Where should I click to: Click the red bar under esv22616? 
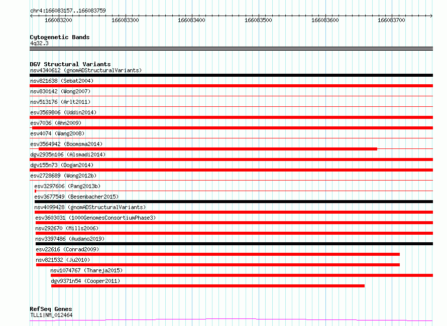218,254
